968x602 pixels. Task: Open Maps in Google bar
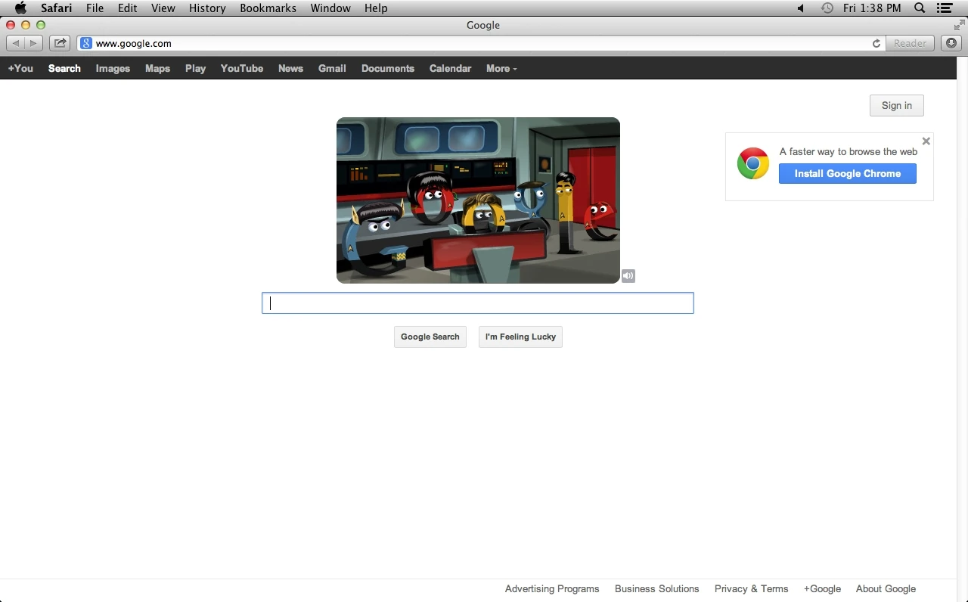tap(157, 68)
